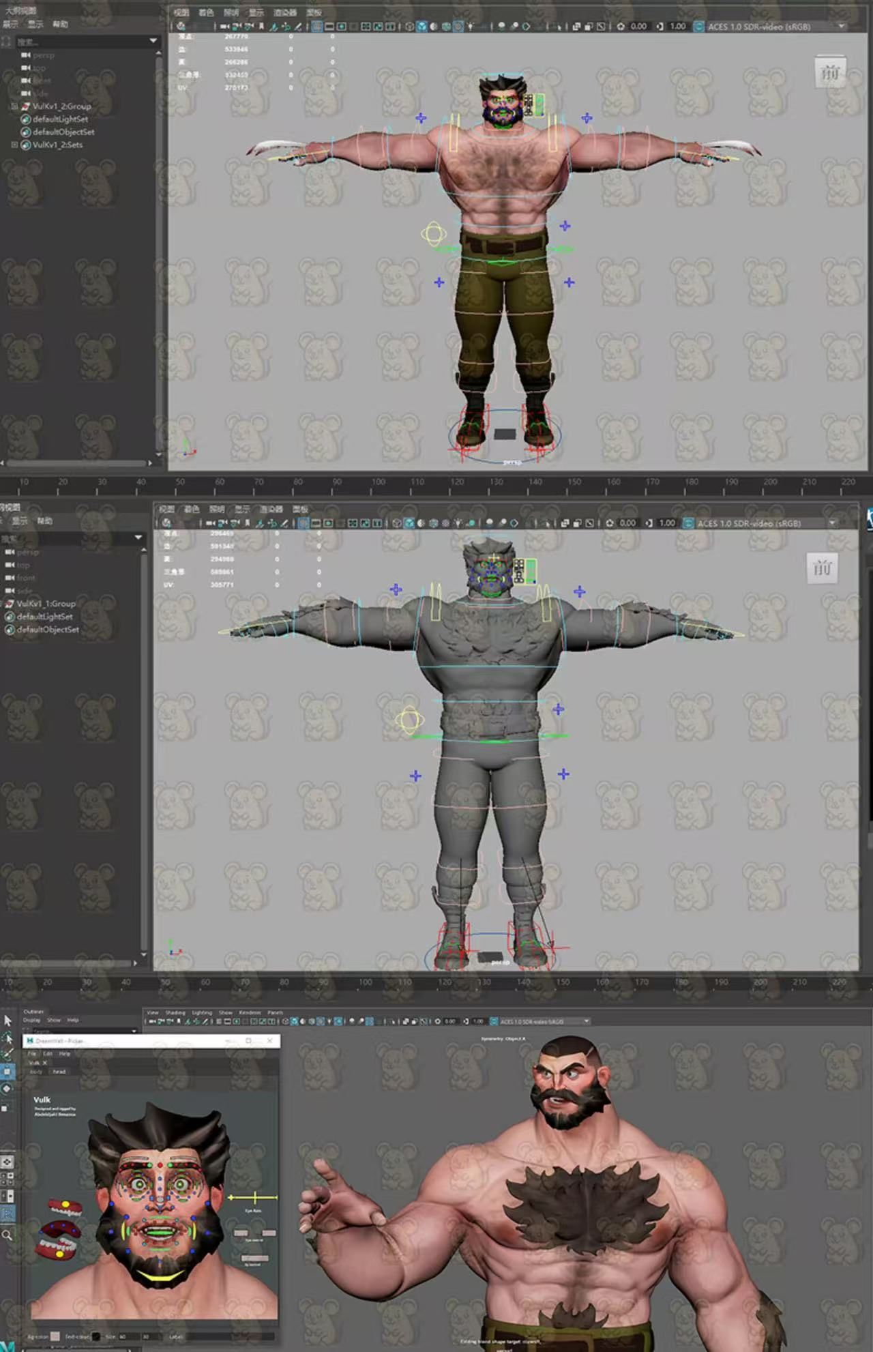The width and height of the screenshot is (873, 1352).
Task: Click the color management icon beside top ACES dropdown
Action: point(698,27)
